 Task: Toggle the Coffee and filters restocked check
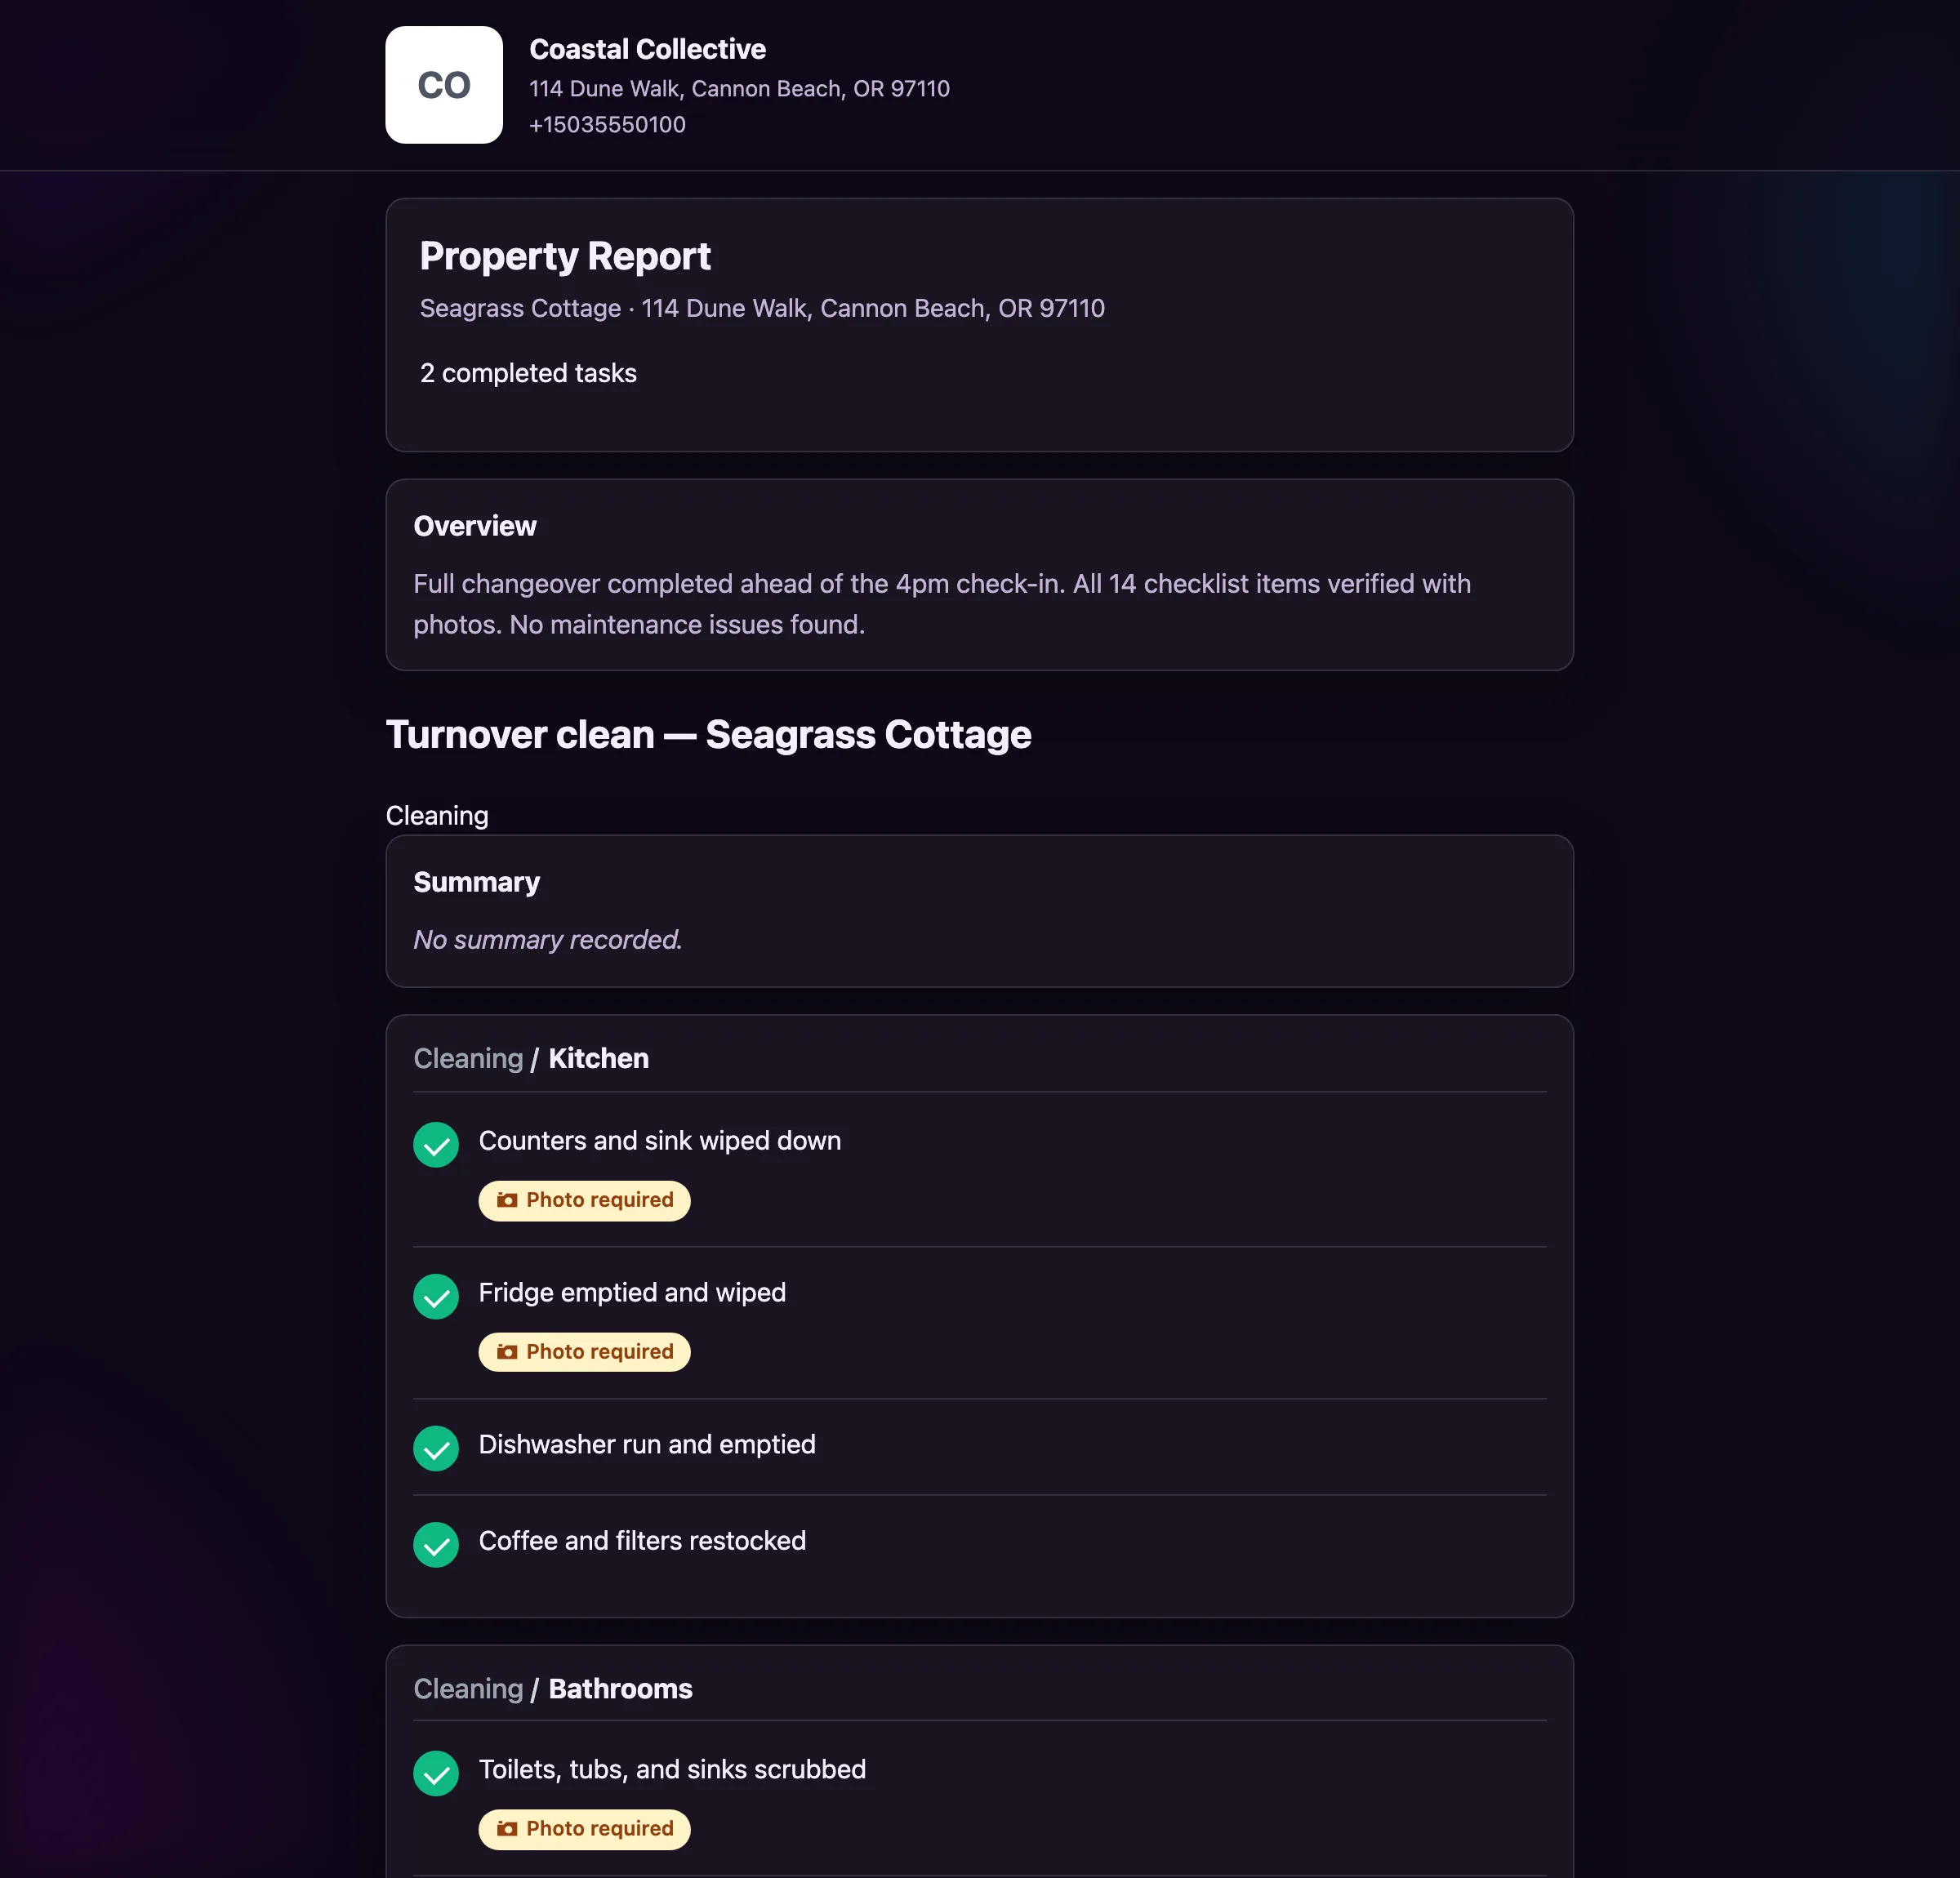436,1545
